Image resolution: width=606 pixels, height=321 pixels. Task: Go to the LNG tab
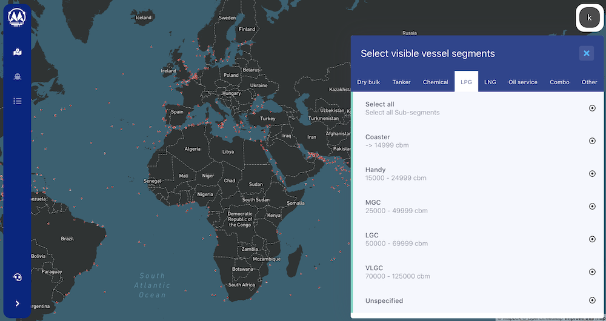point(490,82)
